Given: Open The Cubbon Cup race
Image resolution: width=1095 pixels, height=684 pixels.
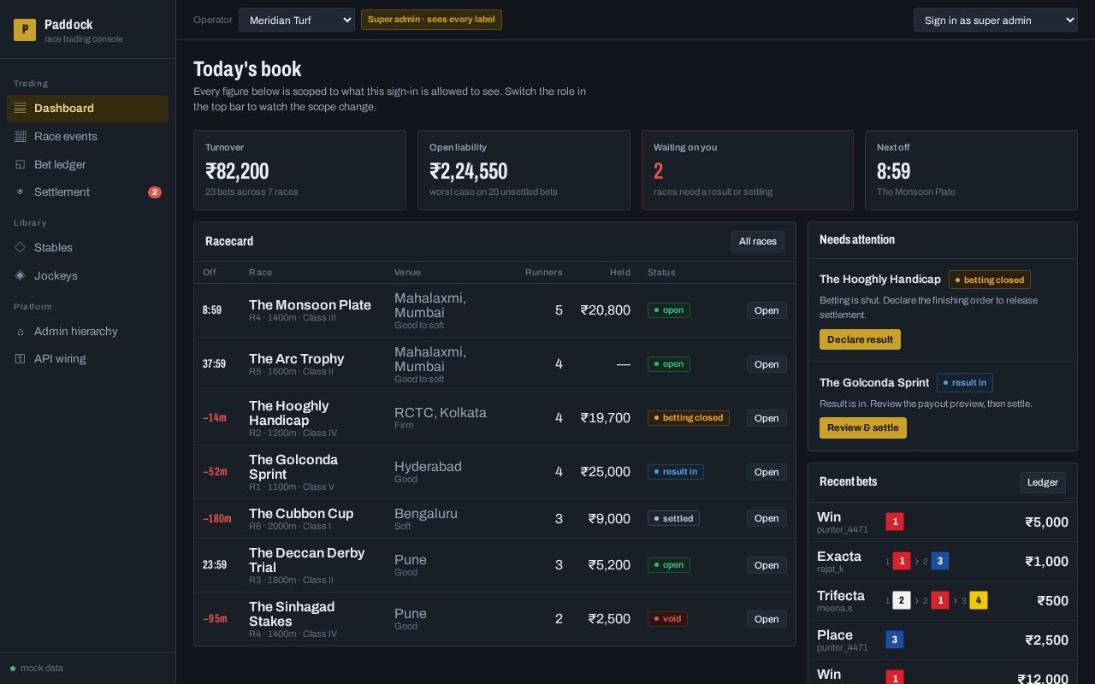Looking at the screenshot, I should tap(766, 518).
